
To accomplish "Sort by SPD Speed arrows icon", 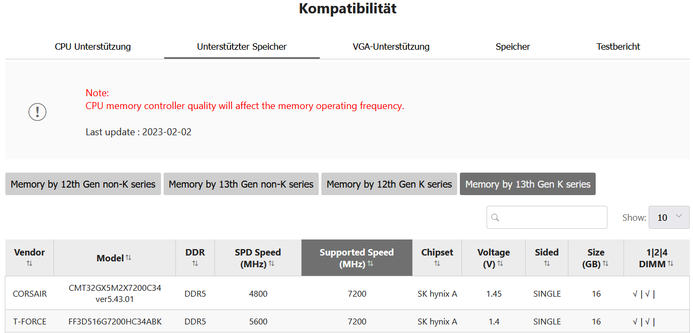I will (x=272, y=264).
